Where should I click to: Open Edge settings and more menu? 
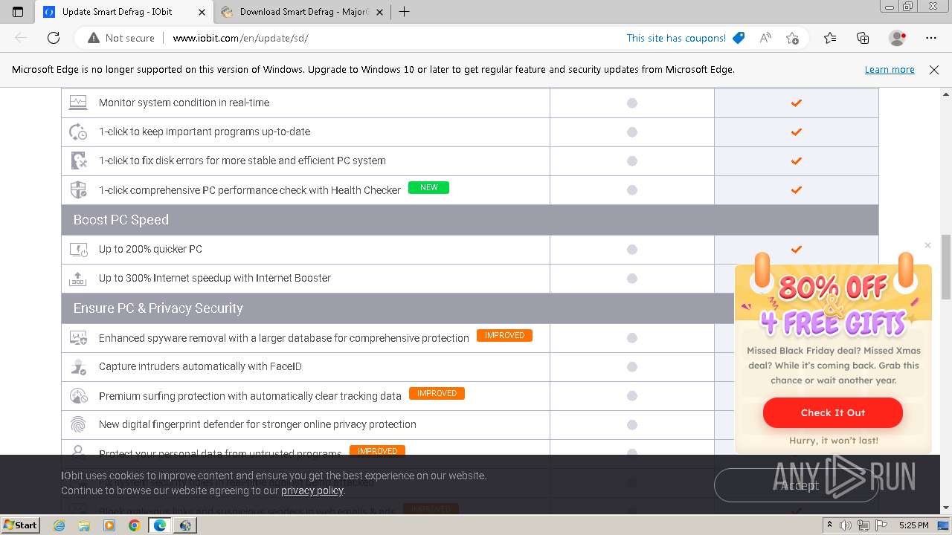931,38
